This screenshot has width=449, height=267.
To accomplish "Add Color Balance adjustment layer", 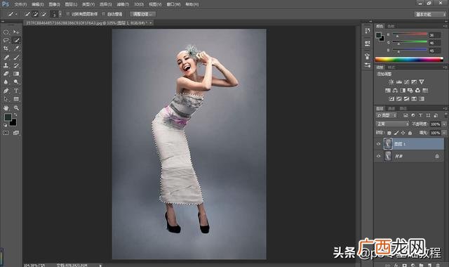I will pyautogui.click(x=395, y=91).
